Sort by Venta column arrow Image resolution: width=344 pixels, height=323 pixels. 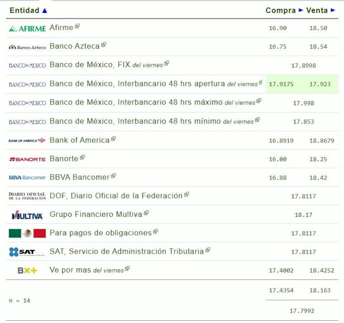(333, 10)
